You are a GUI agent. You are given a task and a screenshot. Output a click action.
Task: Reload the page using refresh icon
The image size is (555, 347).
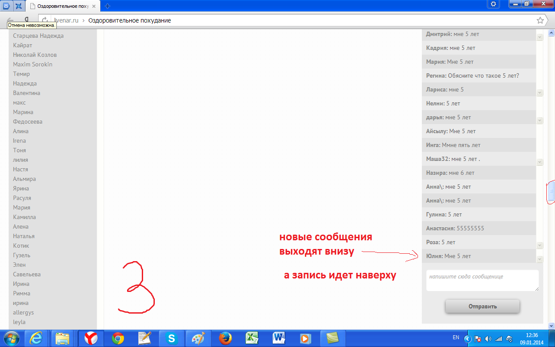pos(45,20)
